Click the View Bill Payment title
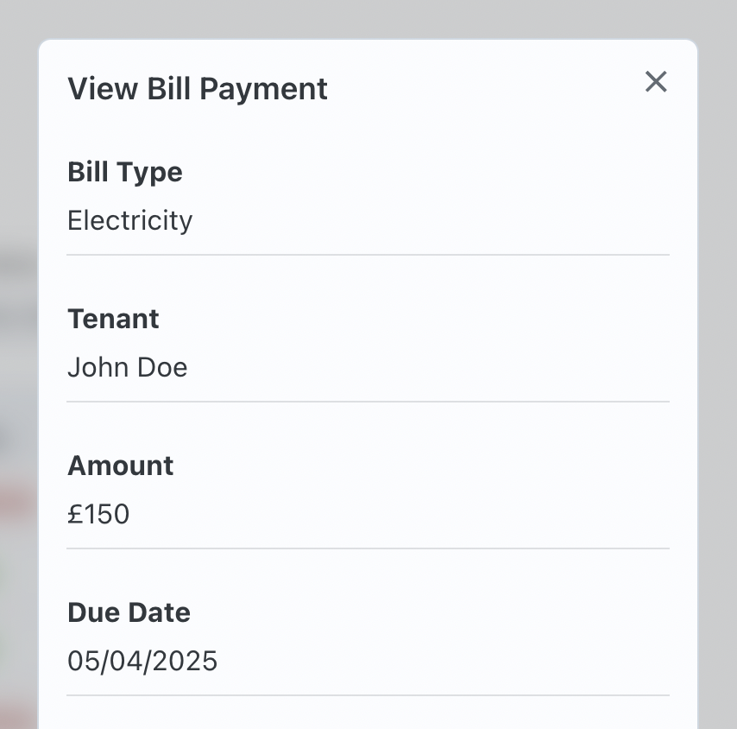This screenshot has width=737, height=729. 198,89
